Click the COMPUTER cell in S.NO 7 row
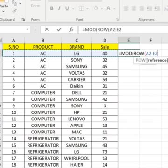This screenshot has width=168, height=168. coord(43,93)
